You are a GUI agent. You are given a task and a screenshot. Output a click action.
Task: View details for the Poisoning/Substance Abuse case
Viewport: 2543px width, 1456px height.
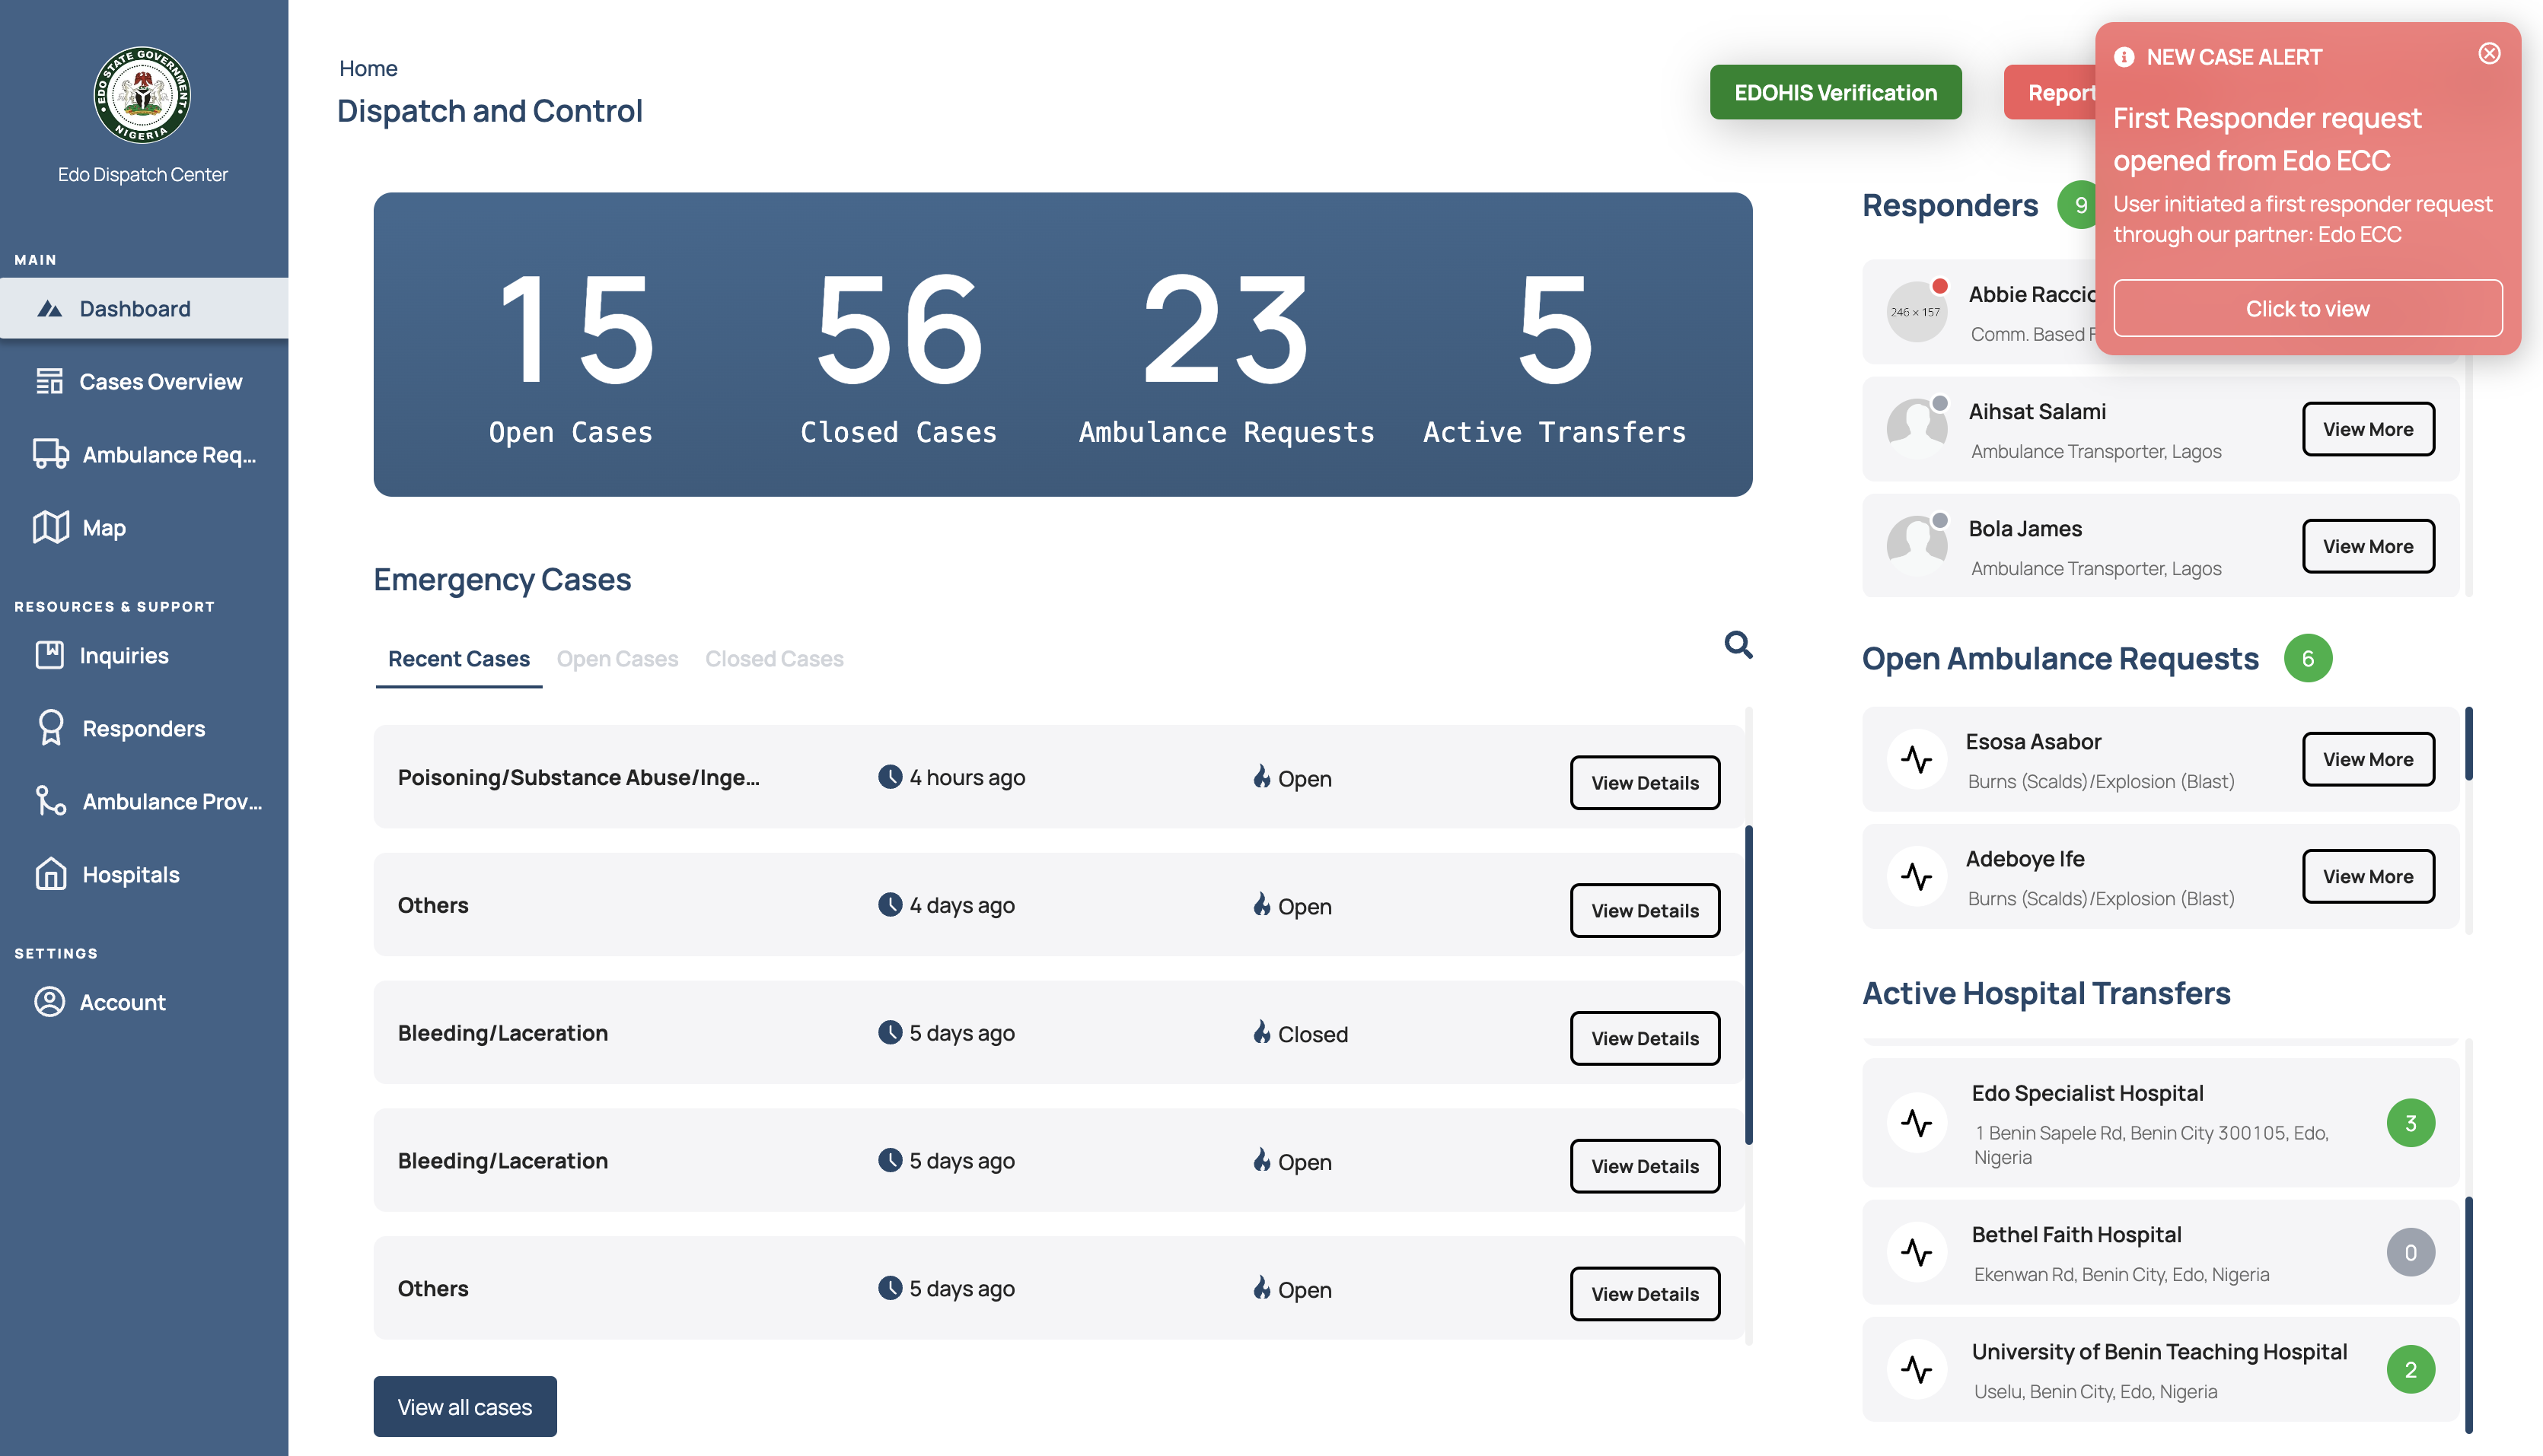pos(1643,782)
